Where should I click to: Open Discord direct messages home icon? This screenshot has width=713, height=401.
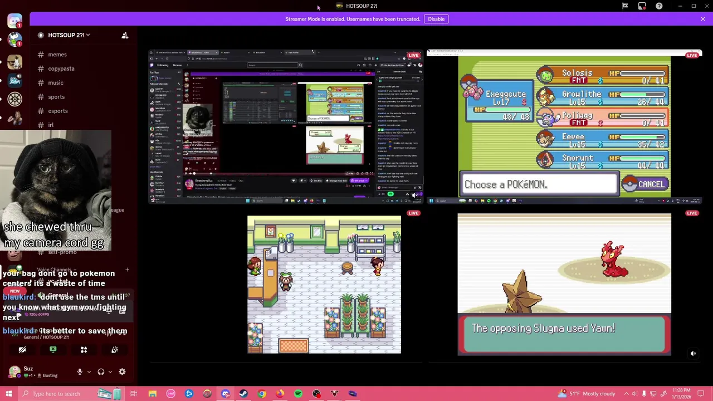[x=14, y=21]
